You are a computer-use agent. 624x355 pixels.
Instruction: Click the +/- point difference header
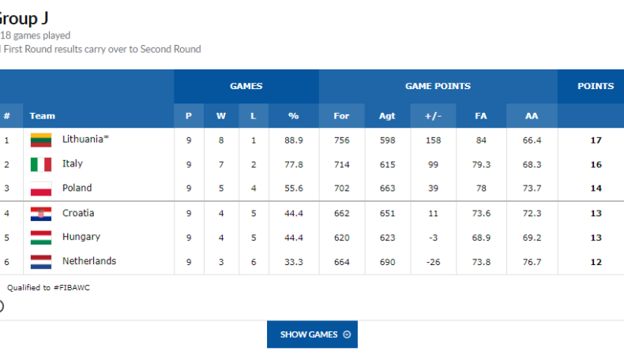click(433, 116)
